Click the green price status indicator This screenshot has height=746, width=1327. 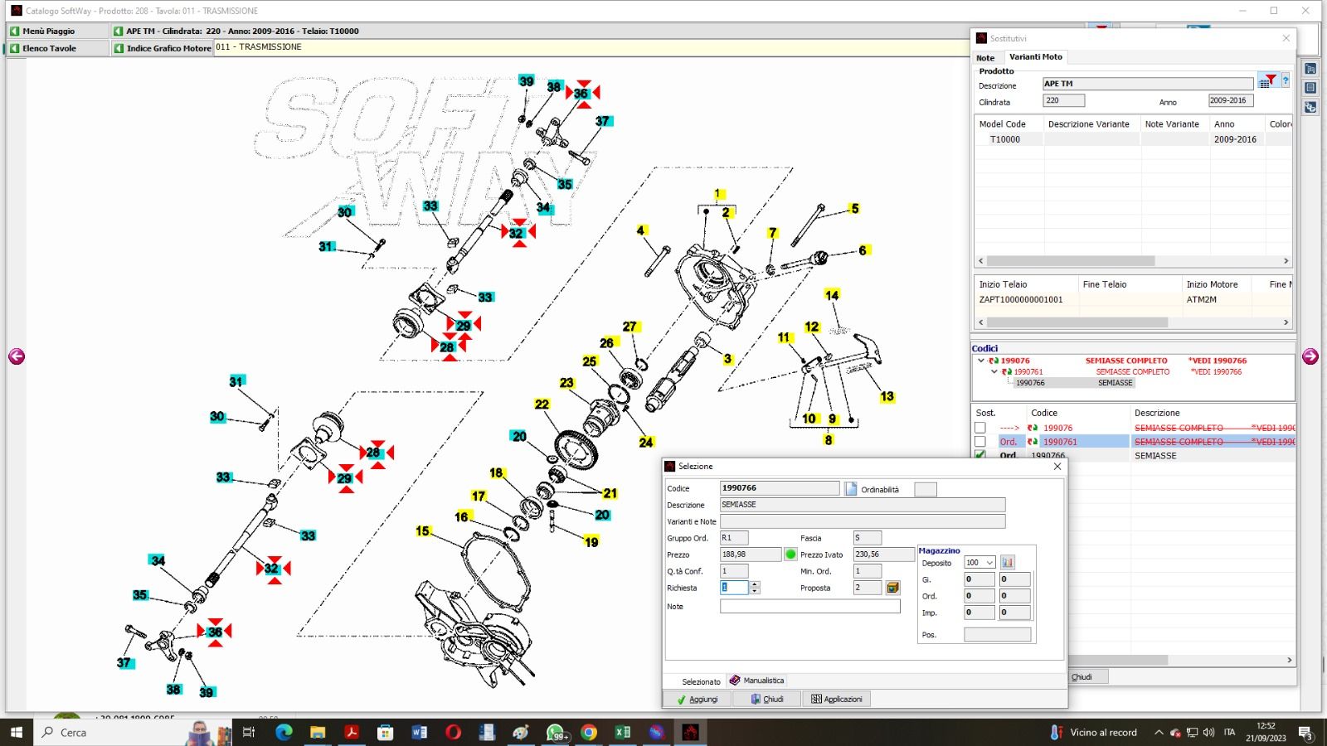pos(790,555)
